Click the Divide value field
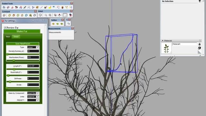 point(33,85)
